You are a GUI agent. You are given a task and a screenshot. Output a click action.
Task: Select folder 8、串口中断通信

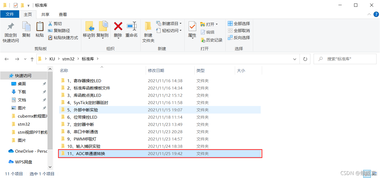pos(160,132)
